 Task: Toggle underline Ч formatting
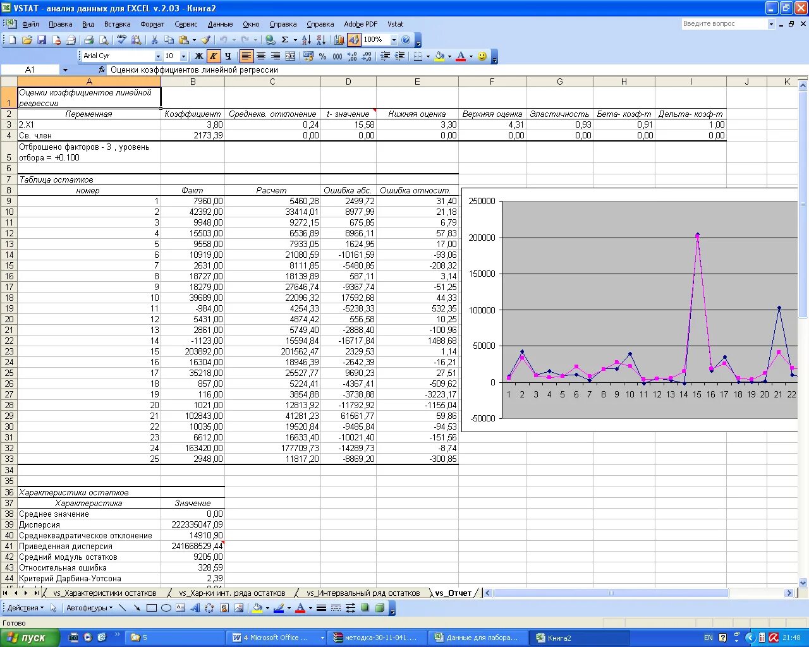228,56
